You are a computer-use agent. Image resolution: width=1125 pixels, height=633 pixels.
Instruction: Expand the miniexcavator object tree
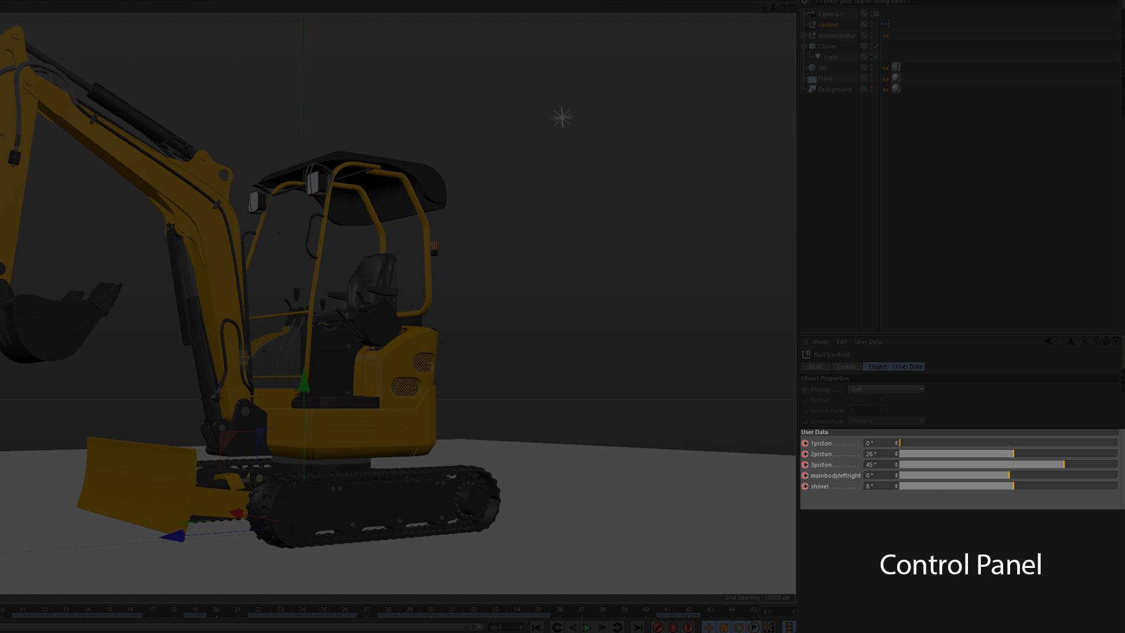tap(804, 36)
